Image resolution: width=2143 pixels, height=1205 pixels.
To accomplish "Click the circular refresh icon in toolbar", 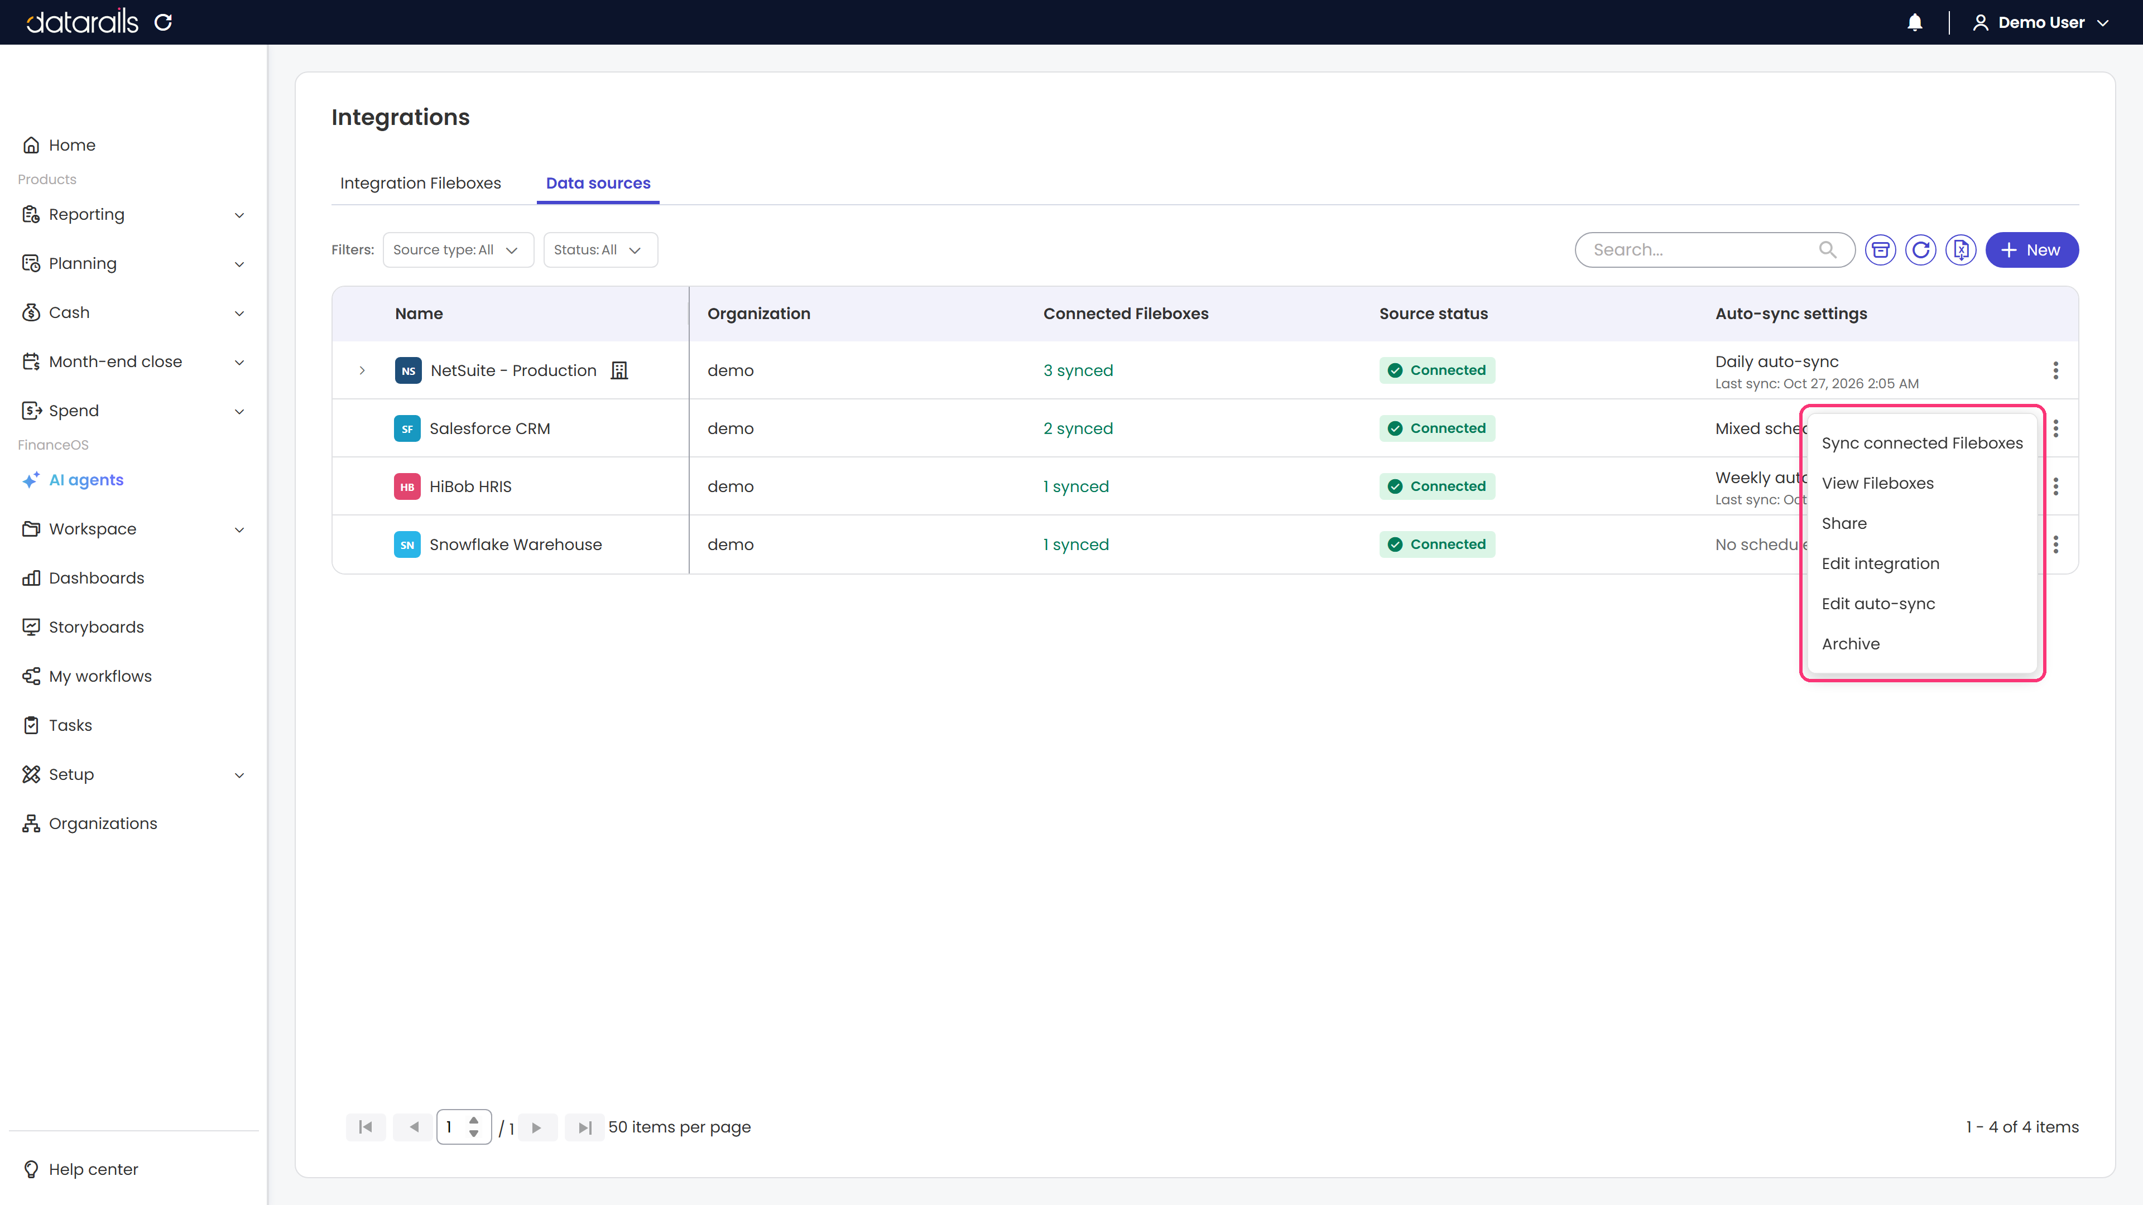I will tap(1920, 249).
